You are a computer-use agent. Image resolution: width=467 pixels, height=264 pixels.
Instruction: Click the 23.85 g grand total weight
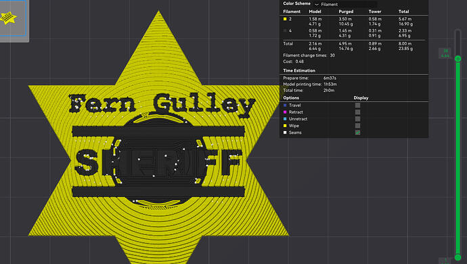point(405,49)
